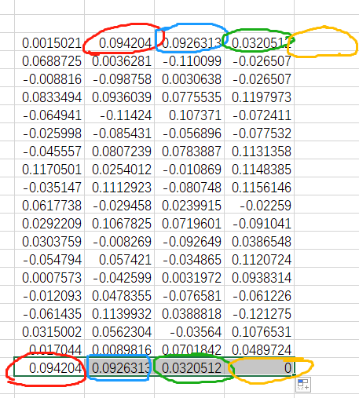Select the cell with value 0.0719601
Screen dimensions: 359x398
(189, 222)
